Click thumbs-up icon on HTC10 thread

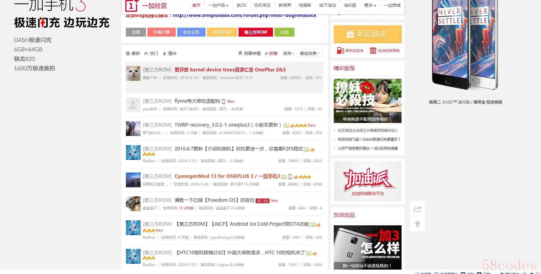point(315,253)
